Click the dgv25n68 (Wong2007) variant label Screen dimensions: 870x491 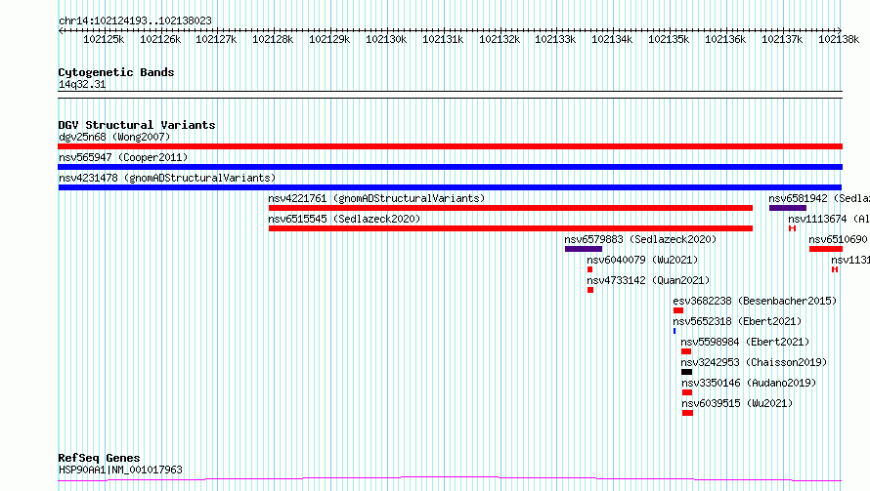click(114, 137)
